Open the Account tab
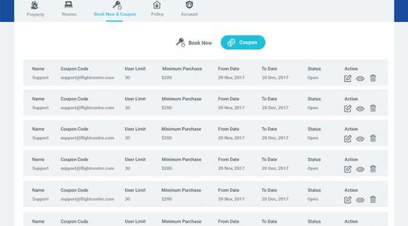408x226 pixels. (x=189, y=9)
